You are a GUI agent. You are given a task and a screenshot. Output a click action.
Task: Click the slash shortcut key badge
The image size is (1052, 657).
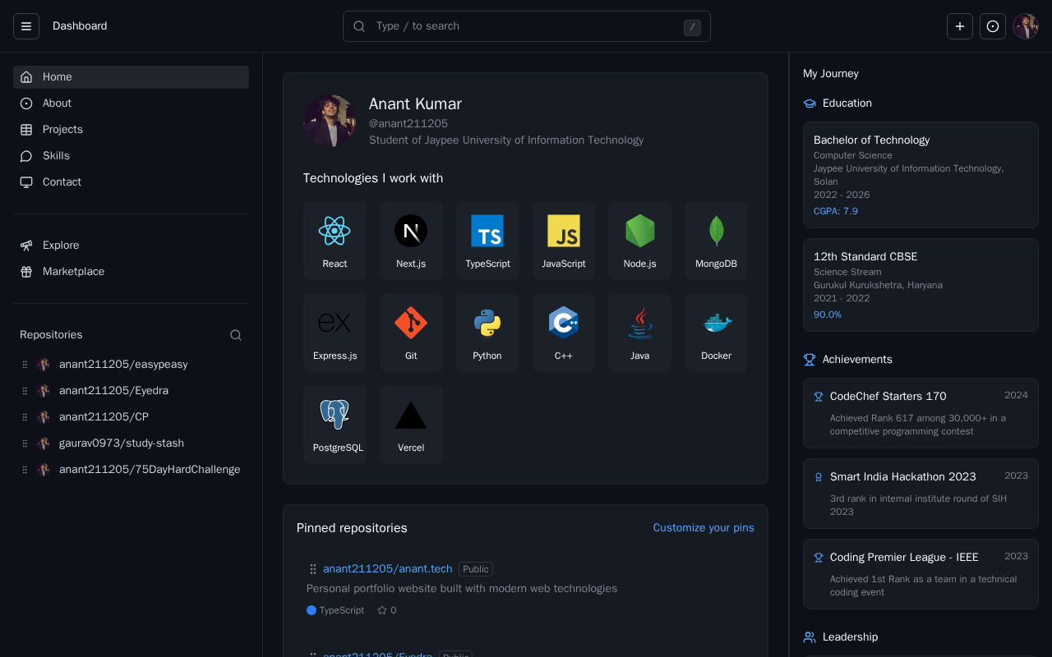[x=692, y=28]
